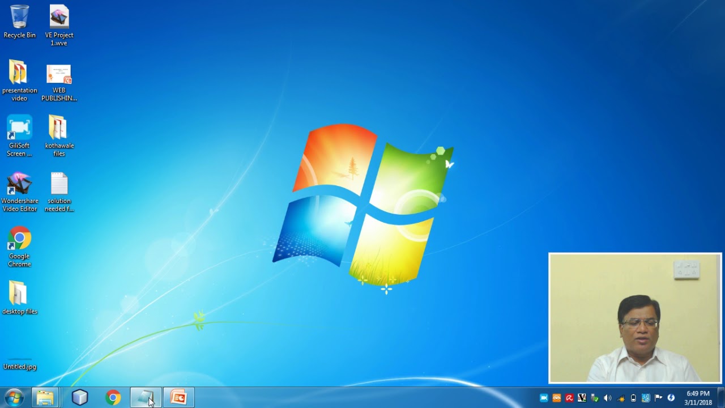Viewport: 725px width, 408px height.
Task: Select the VE Project 1.wve file
Action: pyautogui.click(x=59, y=25)
